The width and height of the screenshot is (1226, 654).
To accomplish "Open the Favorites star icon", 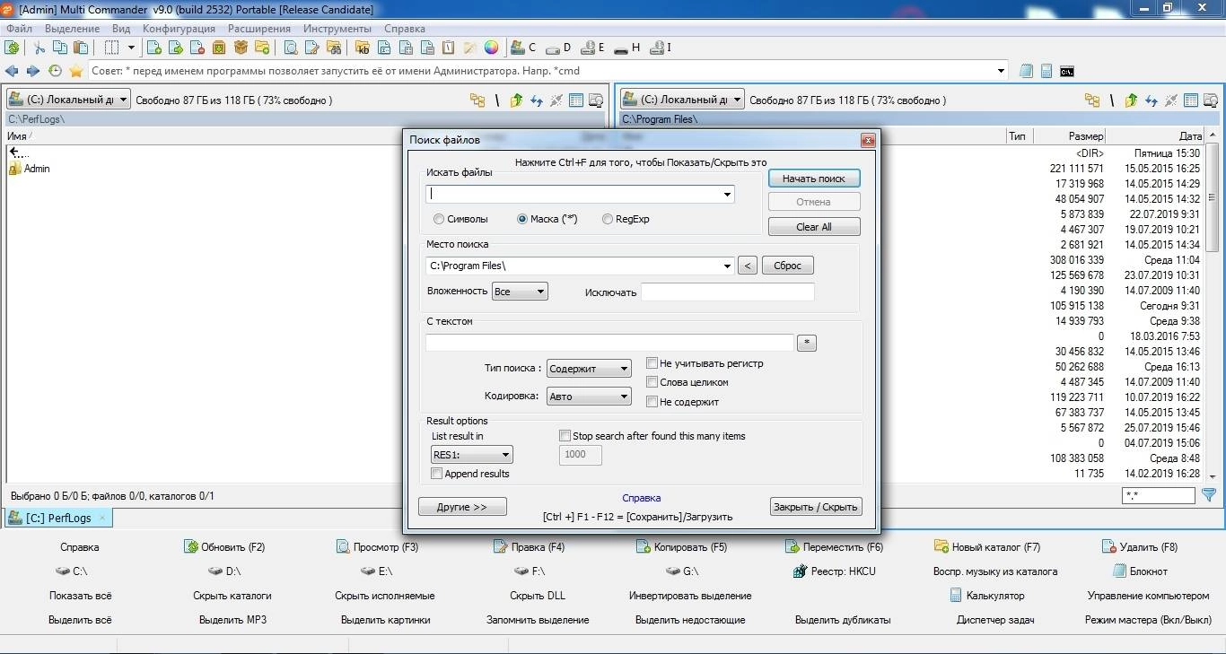I will click(x=76, y=71).
